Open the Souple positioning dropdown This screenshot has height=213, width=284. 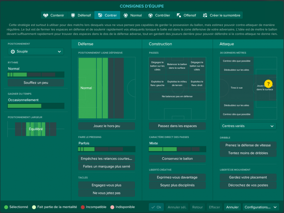[x=36, y=52]
